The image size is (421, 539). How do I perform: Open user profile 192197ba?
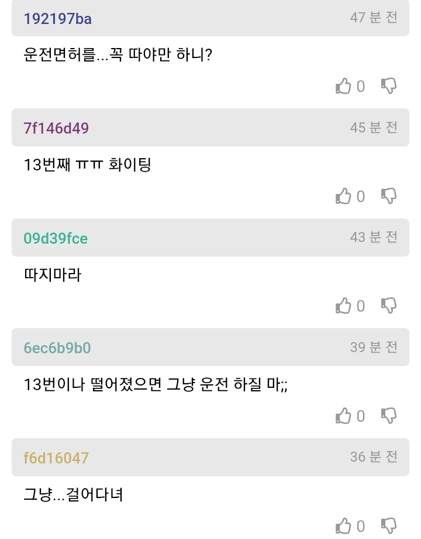pyautogui.click(x=58, y=19)
